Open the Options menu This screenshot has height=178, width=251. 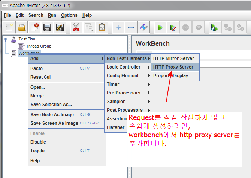coord(69,15)
